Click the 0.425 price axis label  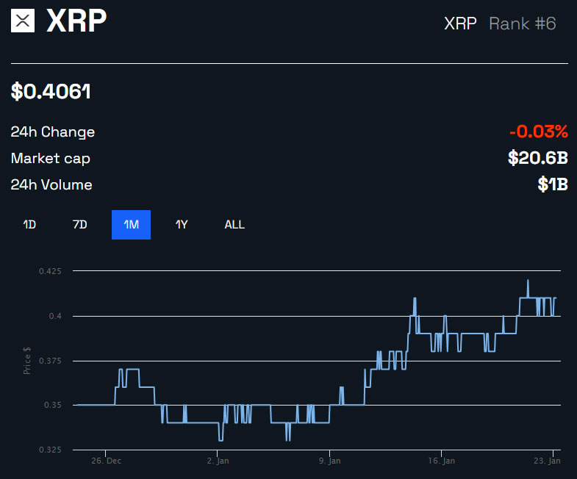[x=51, y=271]
